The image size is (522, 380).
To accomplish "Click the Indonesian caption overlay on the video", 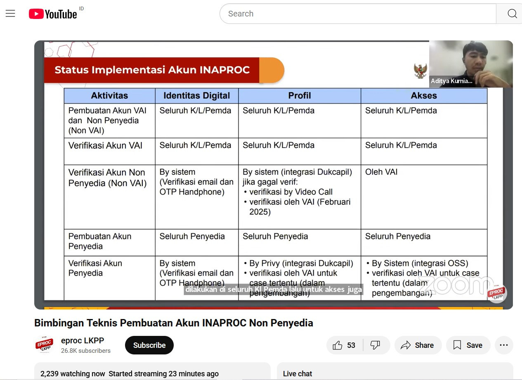I will [x=274, y=289].
